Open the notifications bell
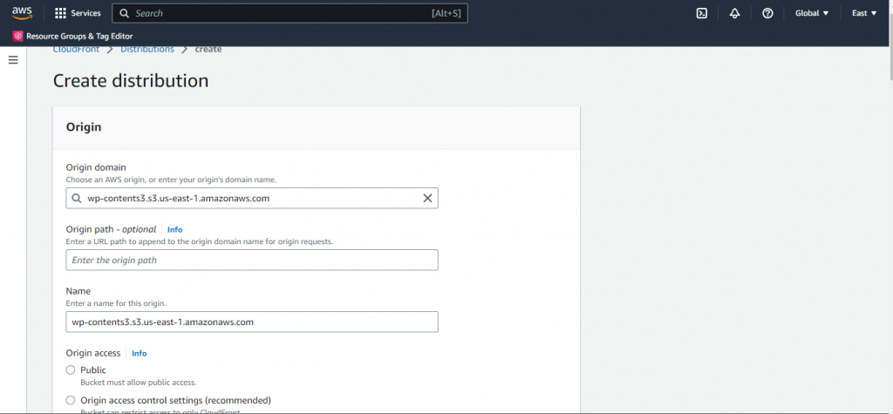The width and height of the screenshot is (893, 414). tap(734, 13)
